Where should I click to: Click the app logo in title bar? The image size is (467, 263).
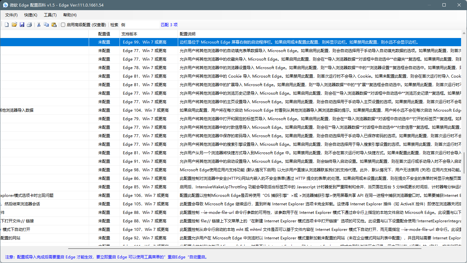(x=5, y=5)
